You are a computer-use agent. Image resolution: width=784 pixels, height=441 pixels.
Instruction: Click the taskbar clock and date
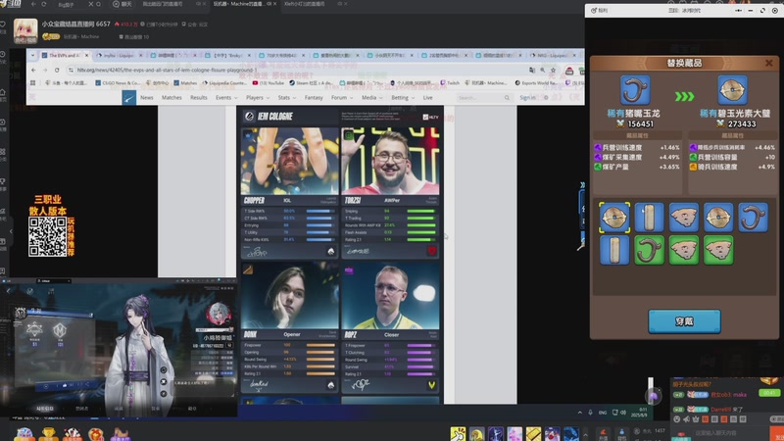pyautogui.click(x=639, y=413)
